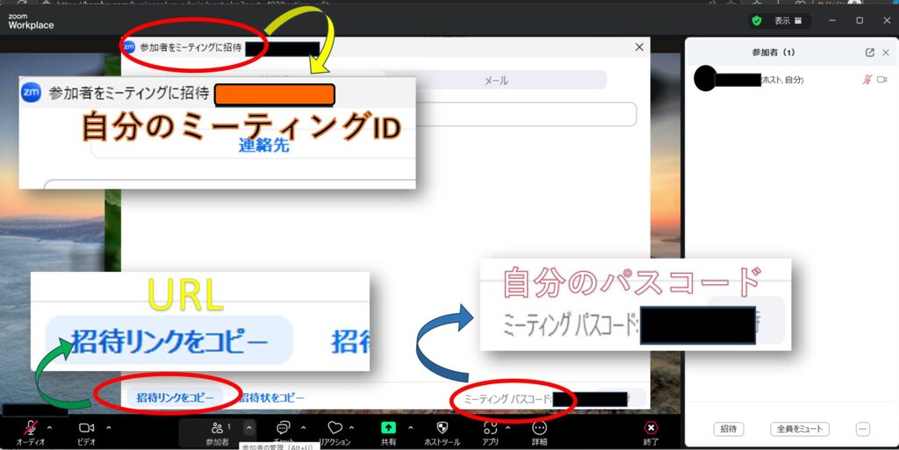
Task: Turn on camera with the ビデオ icon
Action: [x=86, y=428]
